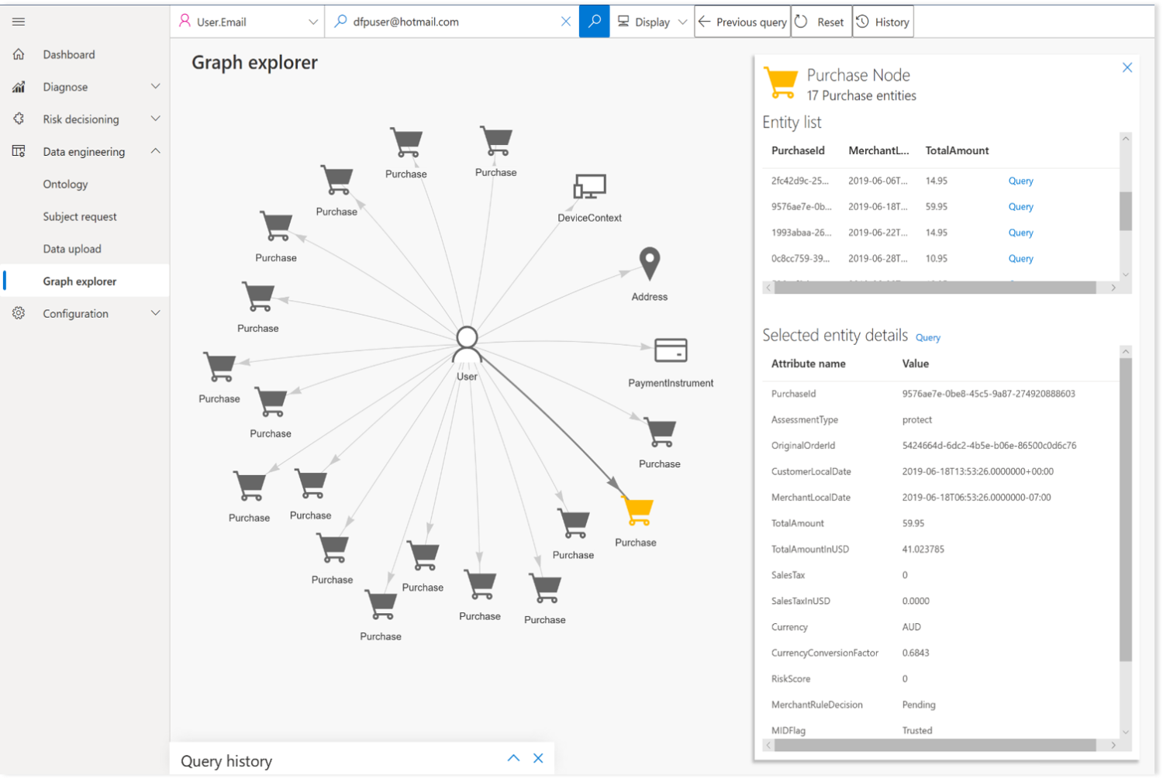The width and height of the screenshot is (1163, 779).
Task: Open the Ontology page
Action: point(65,184)
